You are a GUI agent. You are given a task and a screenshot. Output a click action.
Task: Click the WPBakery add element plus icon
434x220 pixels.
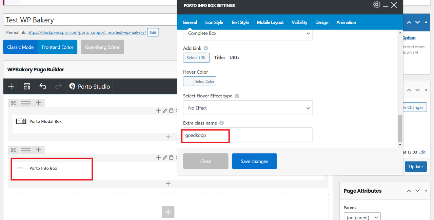(x=11, y=87)
